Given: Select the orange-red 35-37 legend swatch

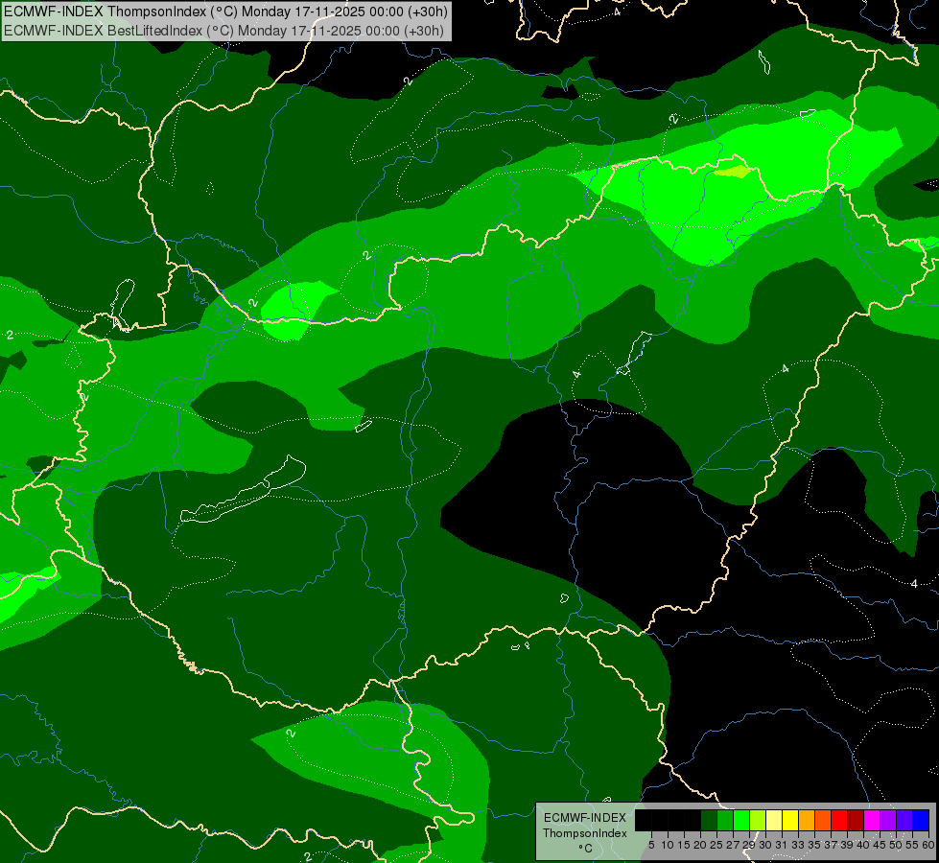Looking at the screenshot, I should (x=823, y=821).
